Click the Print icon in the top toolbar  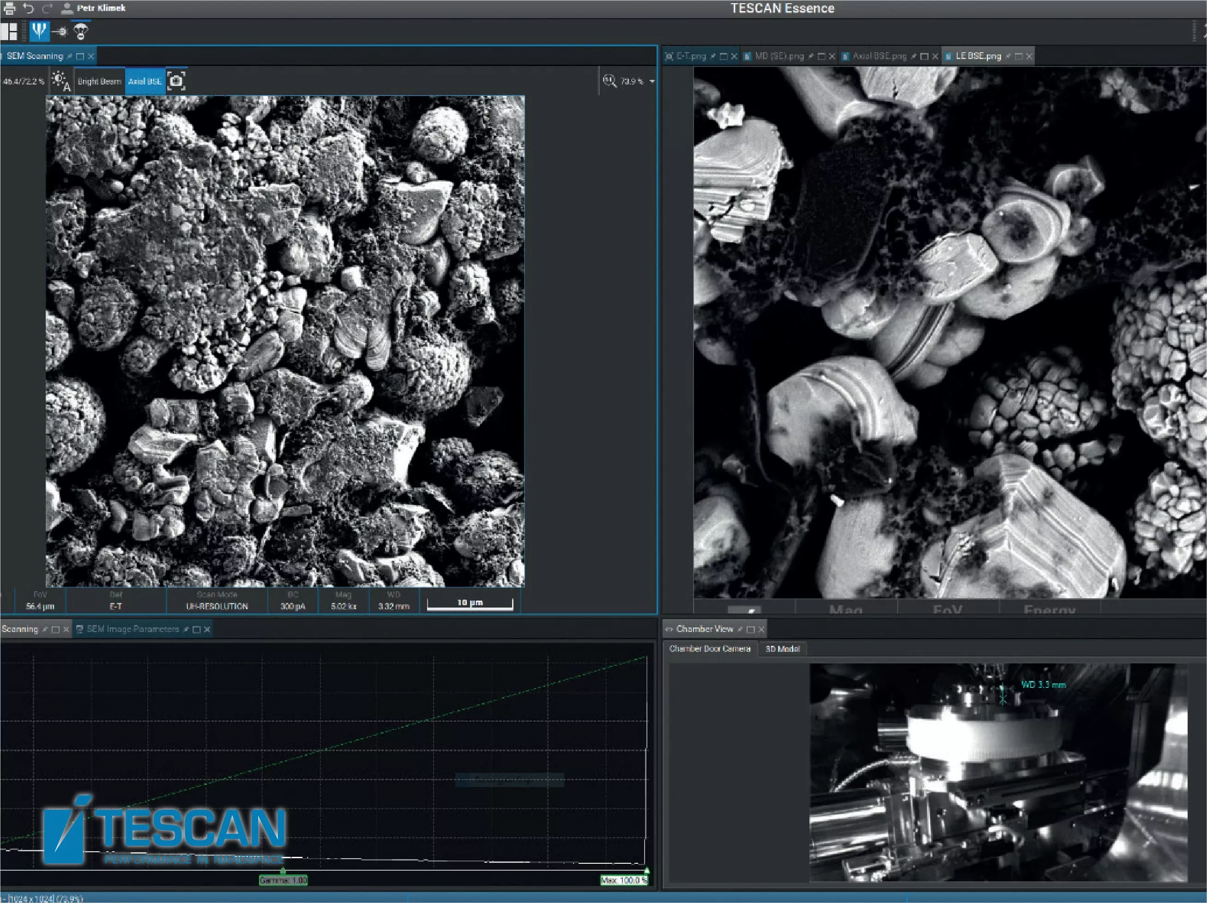click(10, 8)
